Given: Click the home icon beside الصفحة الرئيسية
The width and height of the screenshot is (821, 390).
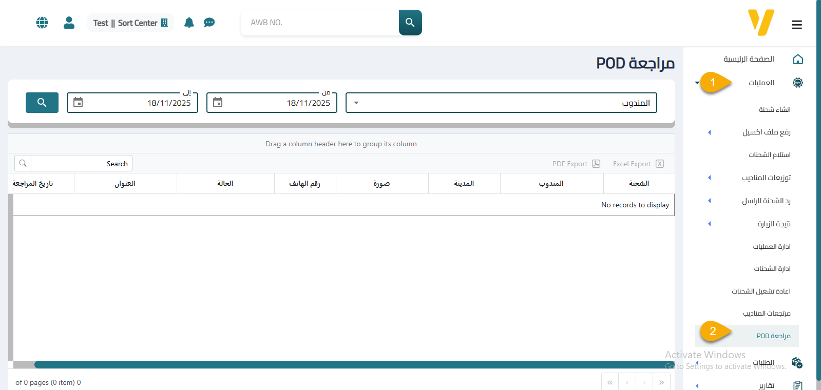Looking at the screenshot, I should coord(797,59).
